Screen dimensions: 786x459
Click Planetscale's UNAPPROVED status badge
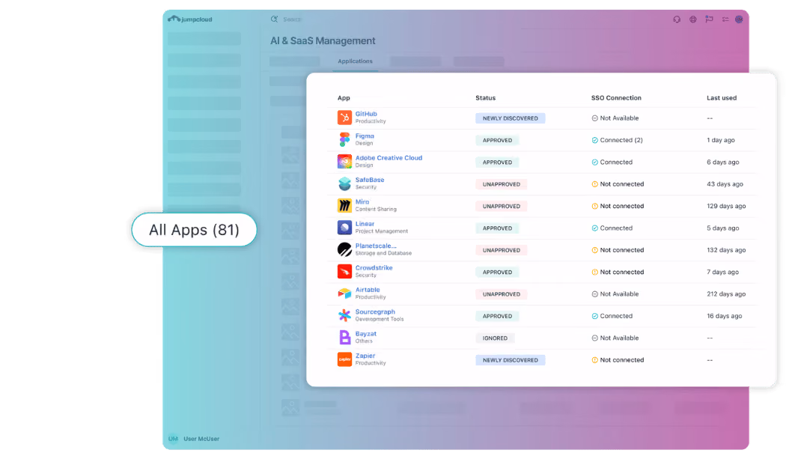501,250
